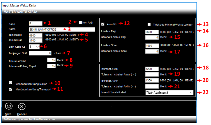
Task: Uncheck Mendapatkan Uang Makan
Action: pos(11,83)
